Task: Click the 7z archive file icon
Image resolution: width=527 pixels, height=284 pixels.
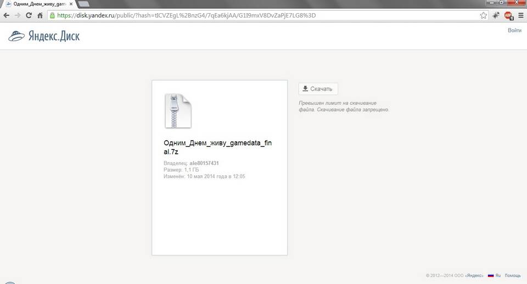Action: 178,111
